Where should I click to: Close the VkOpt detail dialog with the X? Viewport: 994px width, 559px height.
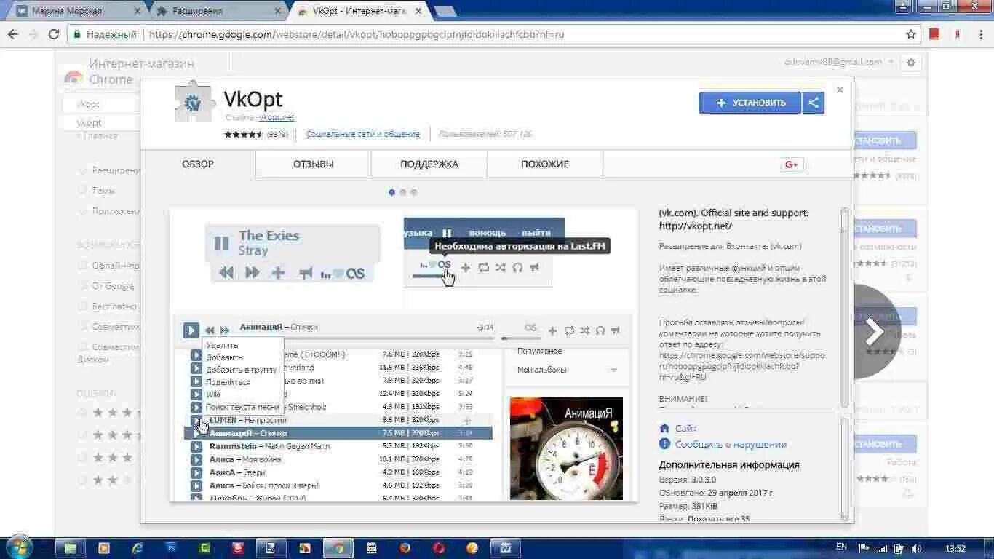[x=840, y=90]
